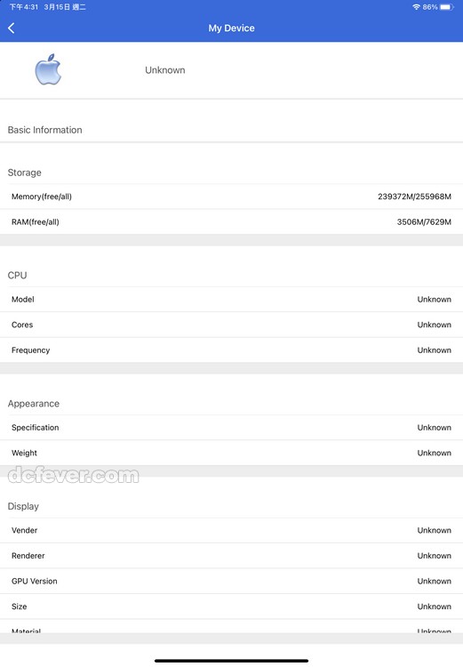Image resolution: width=463 pixels, height=667 pixels.
Task: Select the CPU Model row
Action: tap(231, 300)
